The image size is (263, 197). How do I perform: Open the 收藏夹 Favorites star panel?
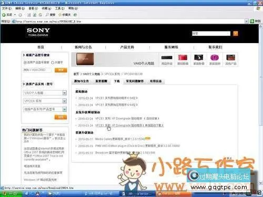click(65, 15)
